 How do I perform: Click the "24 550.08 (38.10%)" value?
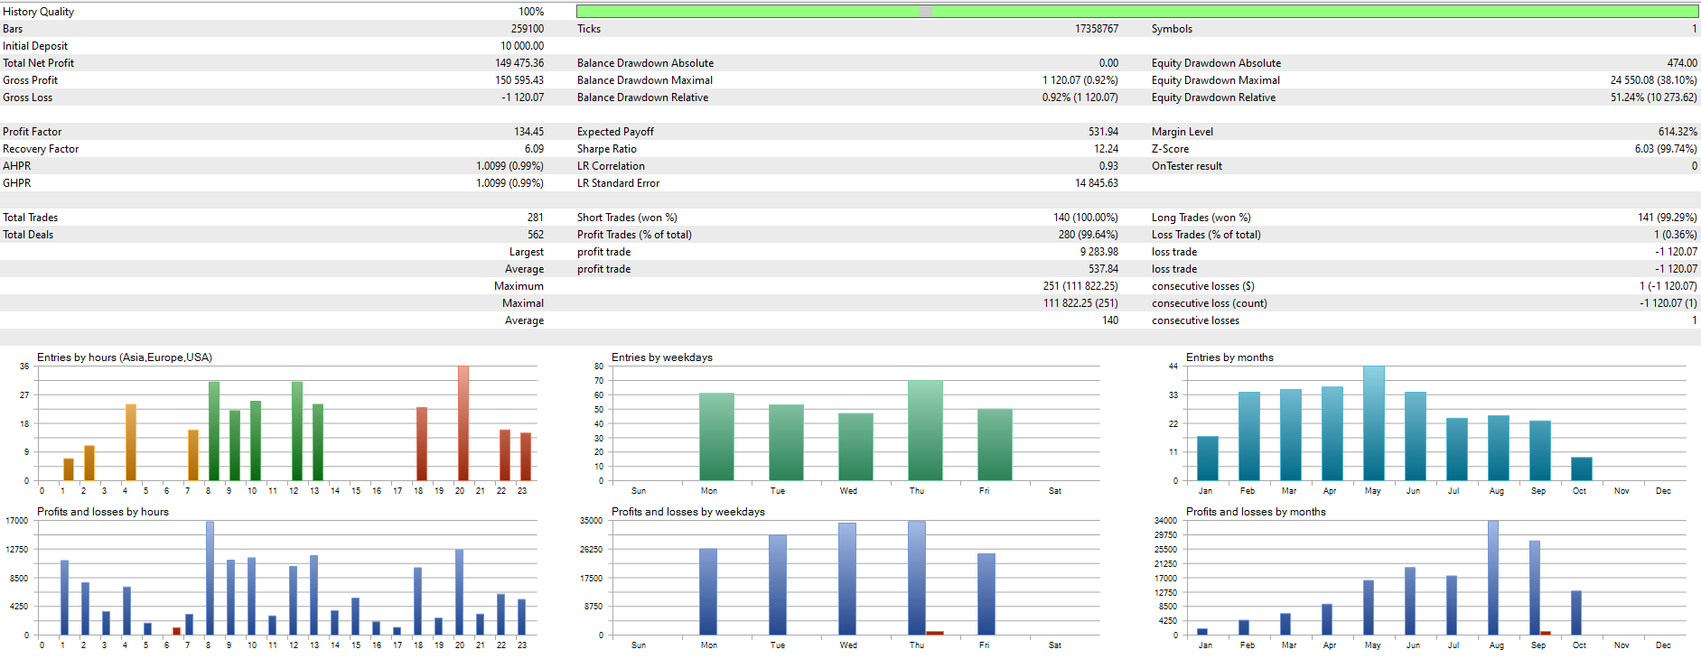[1654, 80]
